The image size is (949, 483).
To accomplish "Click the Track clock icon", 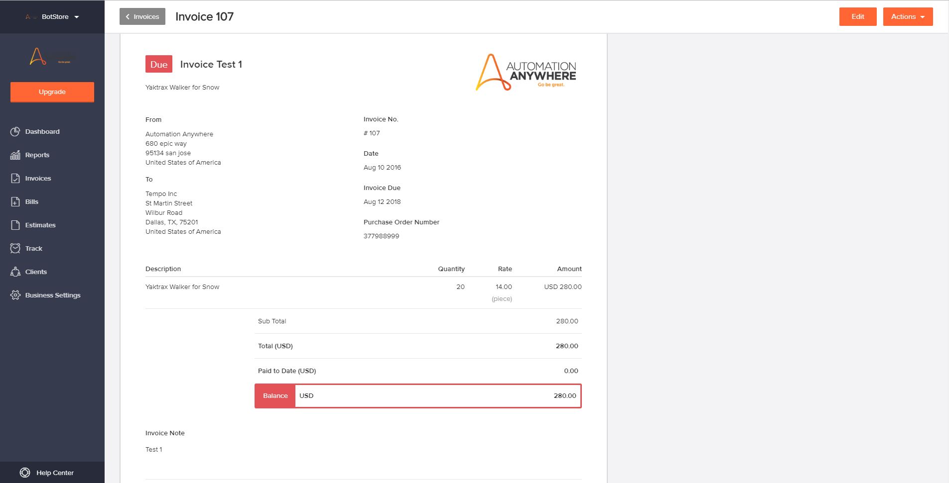I will (15, 249).
